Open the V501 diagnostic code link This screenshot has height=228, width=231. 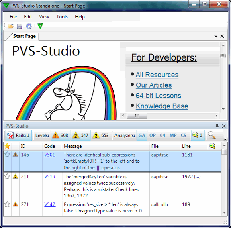coord(50,155)
